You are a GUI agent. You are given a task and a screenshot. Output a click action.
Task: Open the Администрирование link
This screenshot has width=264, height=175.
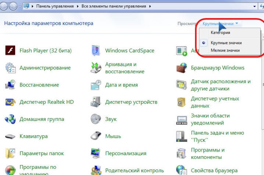[45, 68]
